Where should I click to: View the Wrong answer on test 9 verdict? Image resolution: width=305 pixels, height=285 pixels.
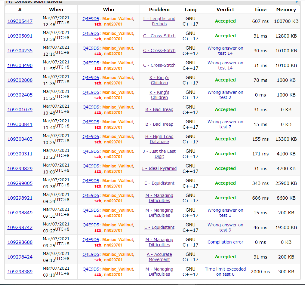pos(225,227)
